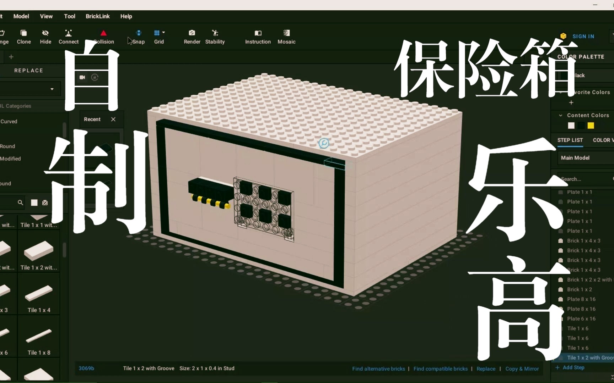The image size is (614, 383).
Task: Add a favorite color with plus
Action: coord(571,102)
